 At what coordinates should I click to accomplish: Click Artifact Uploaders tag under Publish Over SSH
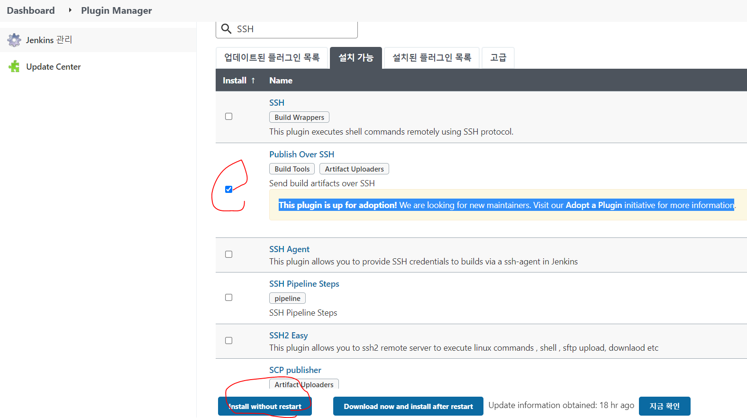point(355,169)
